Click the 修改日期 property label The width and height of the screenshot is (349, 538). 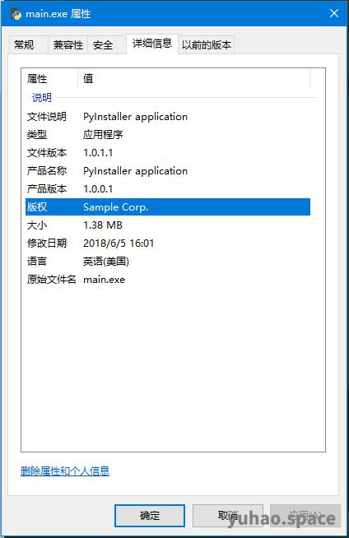pos(47,243)
